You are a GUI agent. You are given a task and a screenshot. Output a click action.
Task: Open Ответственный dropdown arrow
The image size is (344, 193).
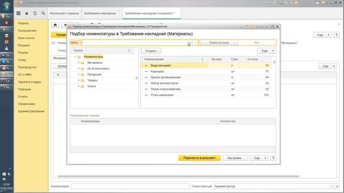(x=332, y=187)
